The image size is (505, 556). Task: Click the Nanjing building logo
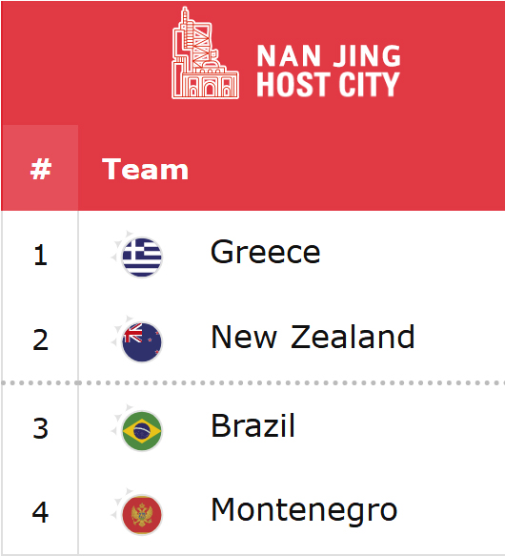[x=205, y=53]
